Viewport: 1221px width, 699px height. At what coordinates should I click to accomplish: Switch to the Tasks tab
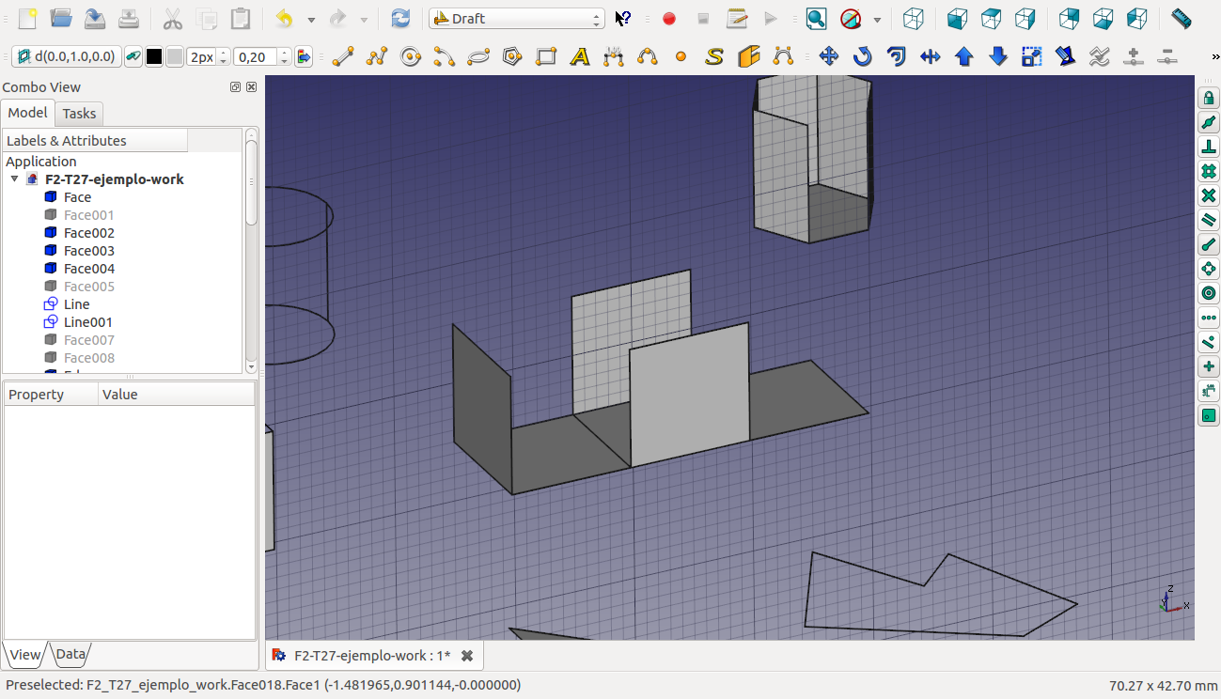click(x=79, y=114)
